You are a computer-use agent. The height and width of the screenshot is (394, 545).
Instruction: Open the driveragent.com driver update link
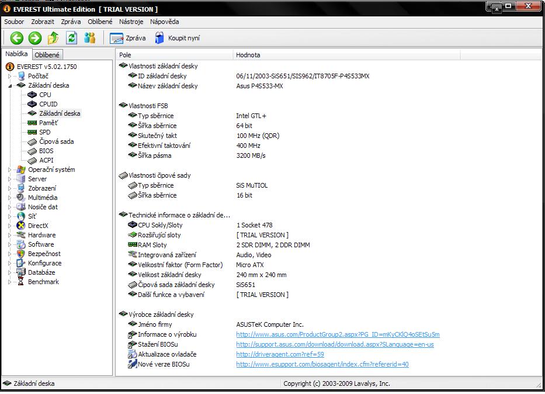tap(280, 354)
